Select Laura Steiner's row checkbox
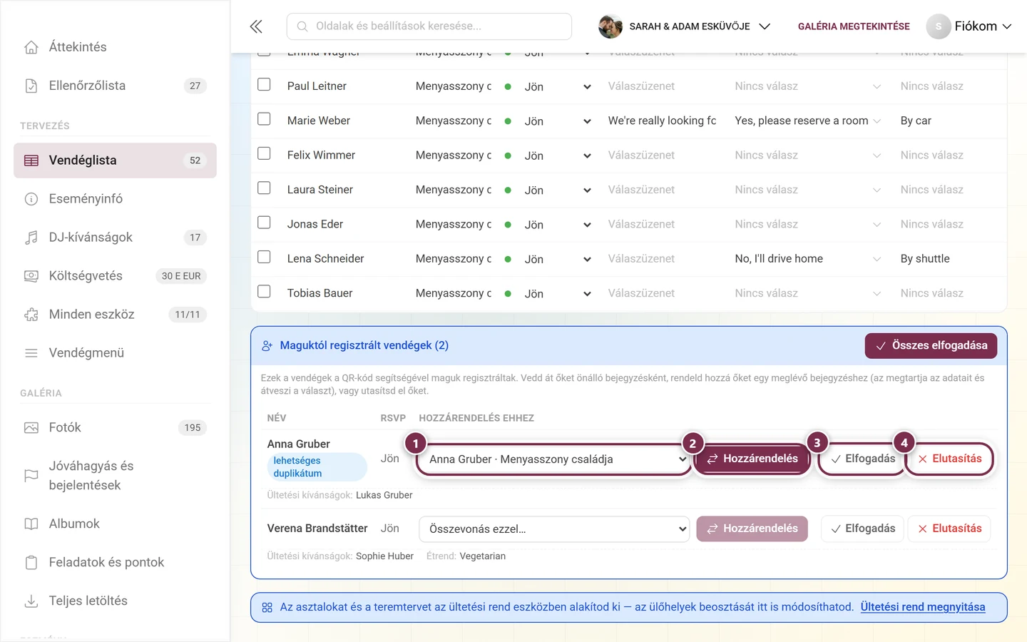The height and width of the screenshot is (642, 1027). click(264, 188)
